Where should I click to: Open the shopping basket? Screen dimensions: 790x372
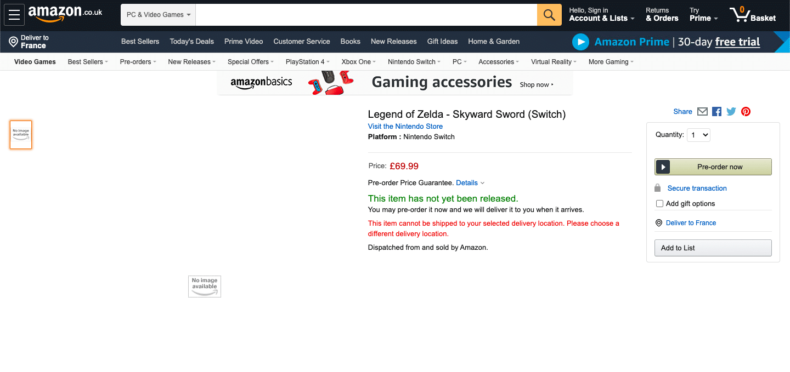coord(753,15)
